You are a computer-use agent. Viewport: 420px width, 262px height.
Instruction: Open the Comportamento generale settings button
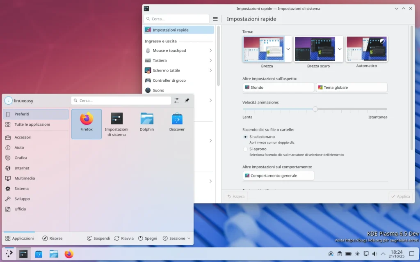point(278,175)
